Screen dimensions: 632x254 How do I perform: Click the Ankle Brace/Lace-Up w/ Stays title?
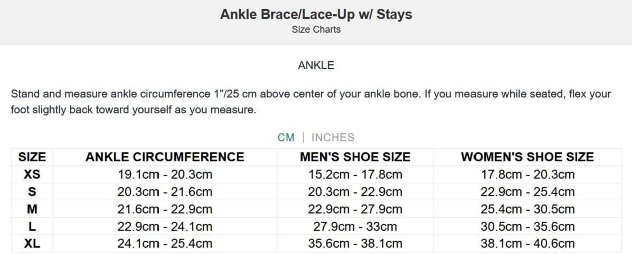coord(316,14)
